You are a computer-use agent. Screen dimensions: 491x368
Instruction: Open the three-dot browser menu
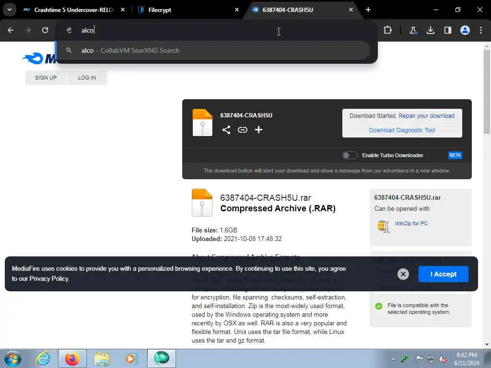point(481,30)
